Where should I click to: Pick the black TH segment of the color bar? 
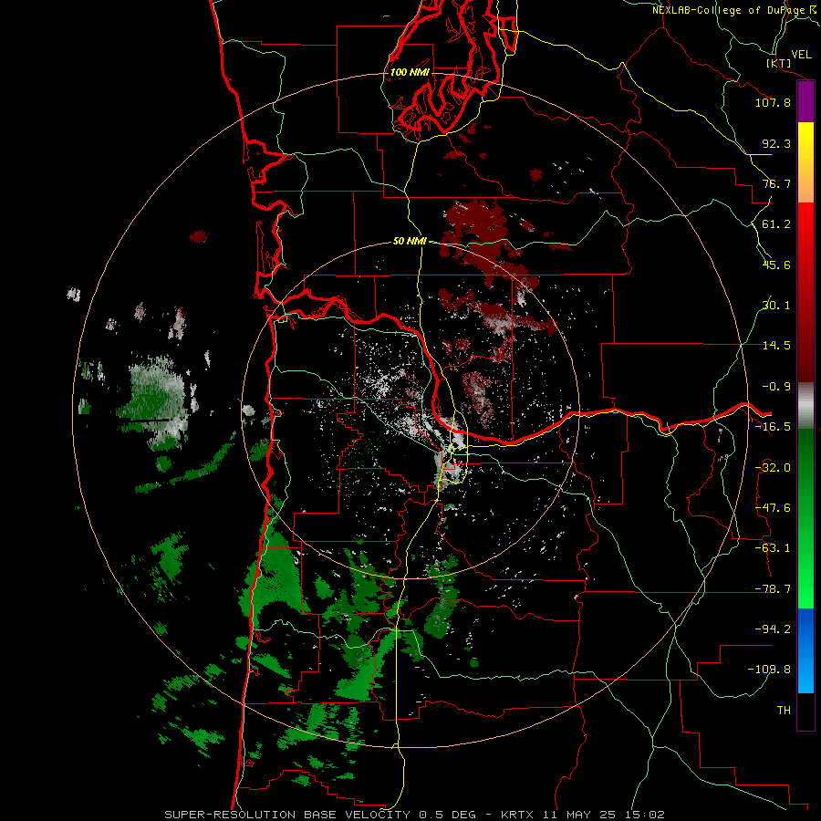(x=805, y=712)
